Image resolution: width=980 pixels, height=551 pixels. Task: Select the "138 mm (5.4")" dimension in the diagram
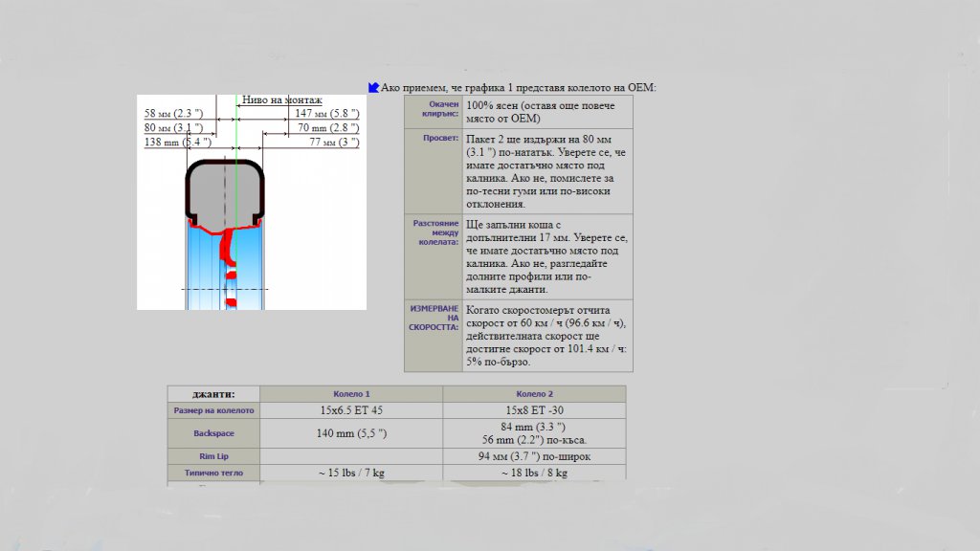coord(177,143)
